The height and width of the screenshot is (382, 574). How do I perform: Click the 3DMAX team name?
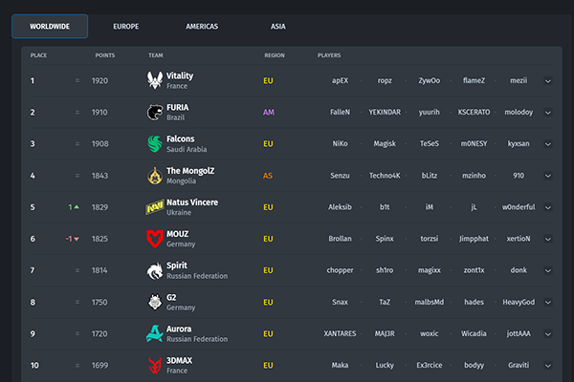pyautogui.click(x=181, y=360)
